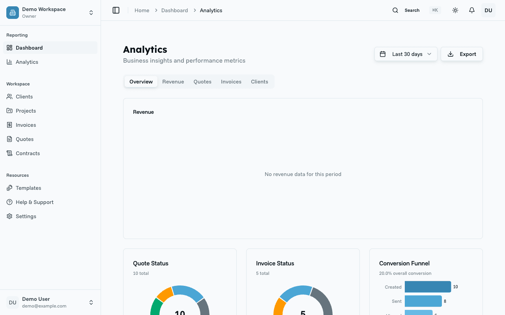The height and width of the screenshot is (315, 505).
Task: Select the Overview tab
Action: [x=141, y=82]
